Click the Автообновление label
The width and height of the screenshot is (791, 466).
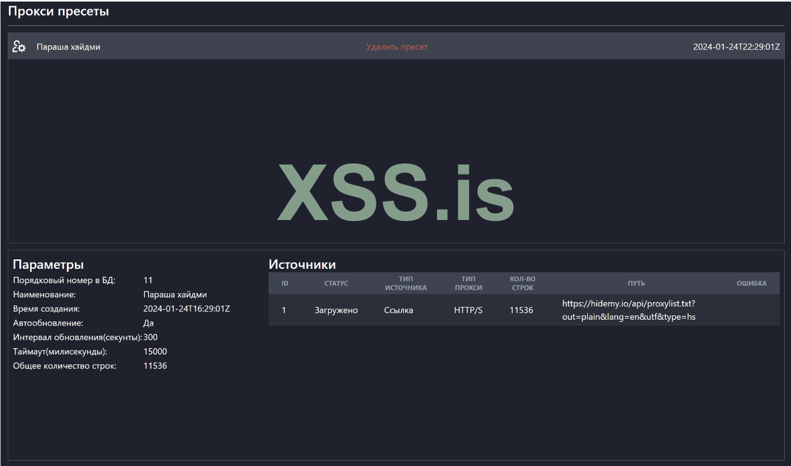pos(48,323)
